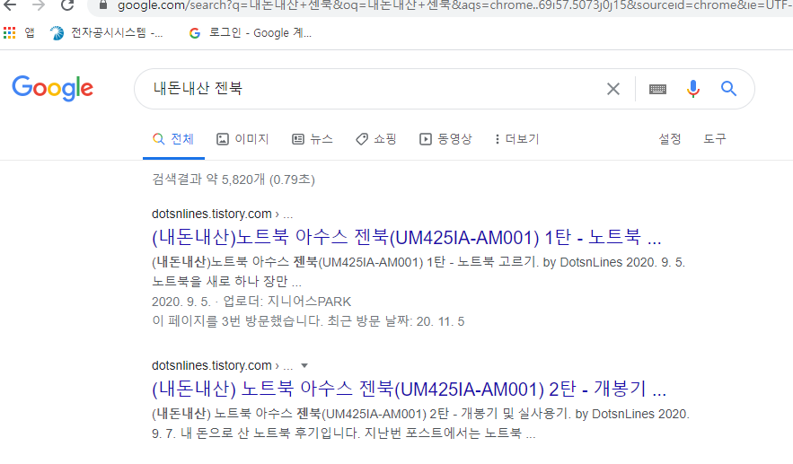Click second result snippet 개봉기 및 실사용기 text

515,414
